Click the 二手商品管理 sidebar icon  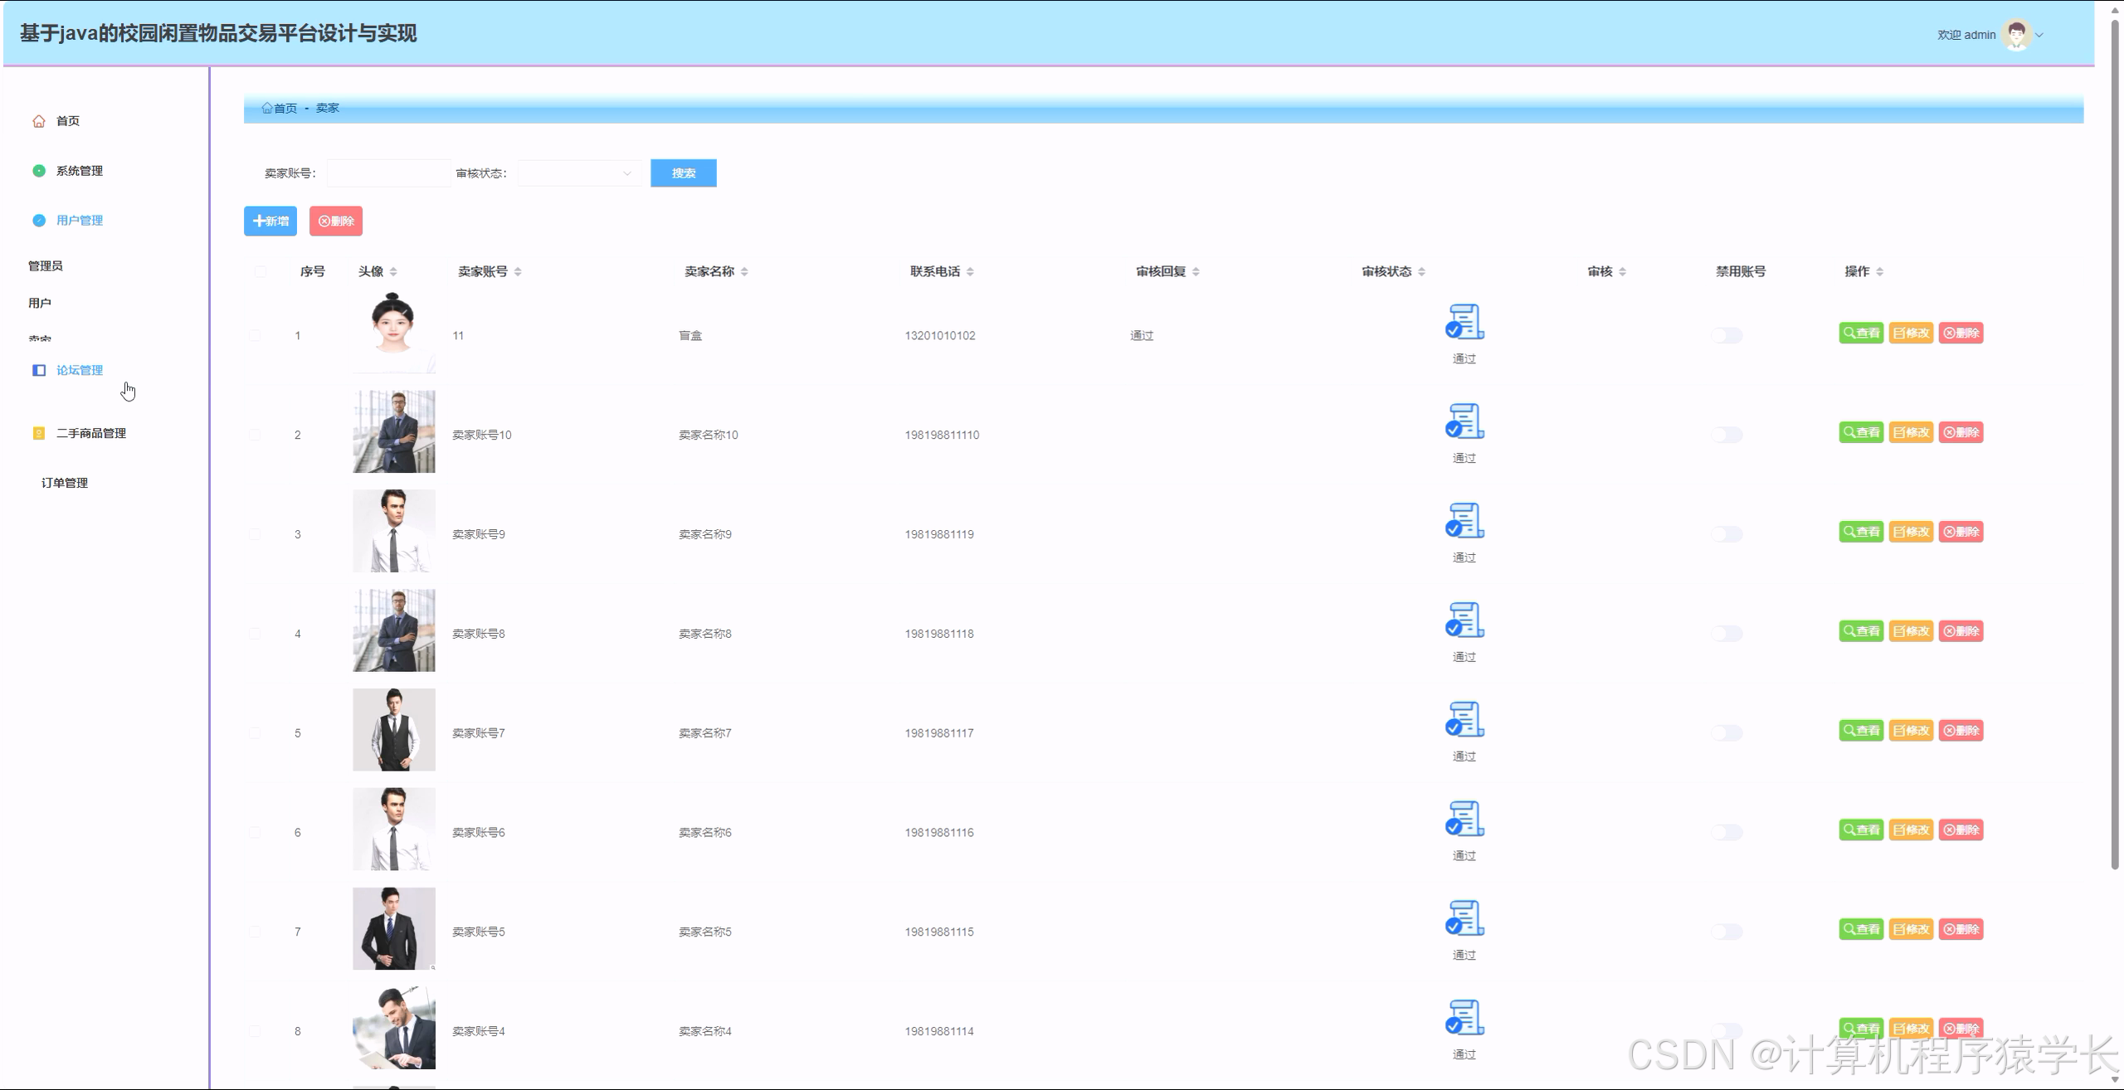pyautogui.click(x=39, y=433)
